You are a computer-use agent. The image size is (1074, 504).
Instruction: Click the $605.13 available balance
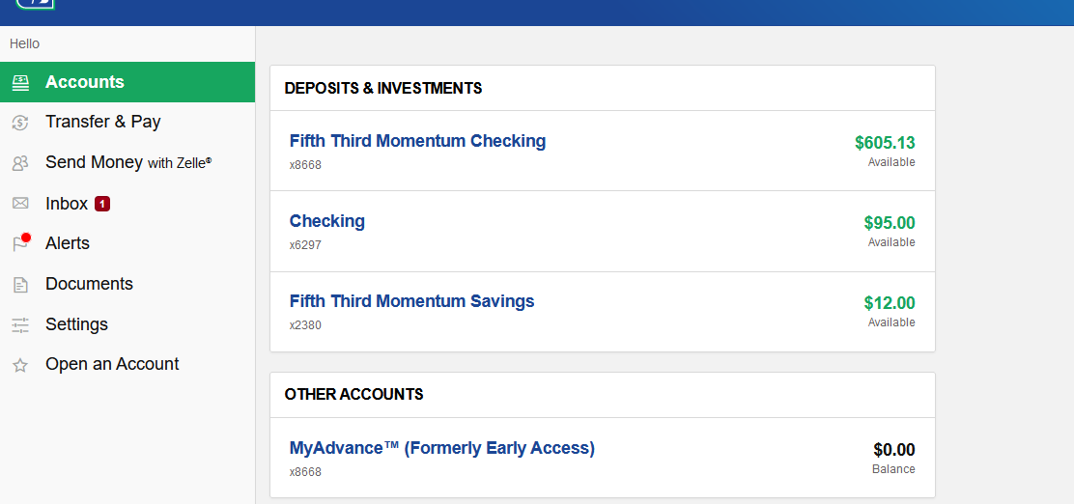coord(885,143)
